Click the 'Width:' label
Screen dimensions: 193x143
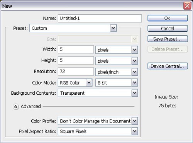pos(49,49)
